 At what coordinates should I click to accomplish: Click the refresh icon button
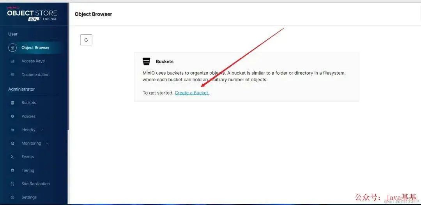(86, 40)
